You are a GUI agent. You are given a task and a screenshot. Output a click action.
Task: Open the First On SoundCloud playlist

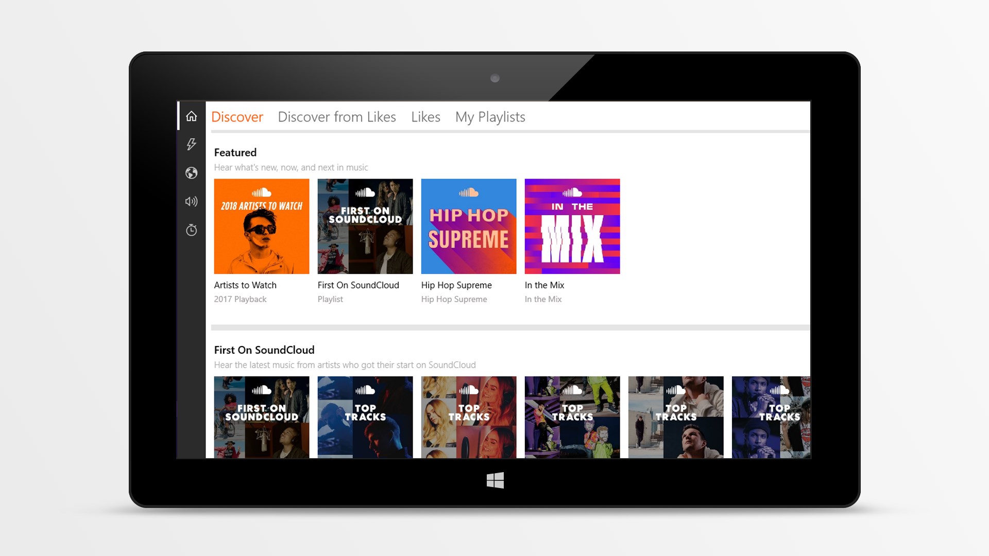pyautogui.click(x=365, y=226)
